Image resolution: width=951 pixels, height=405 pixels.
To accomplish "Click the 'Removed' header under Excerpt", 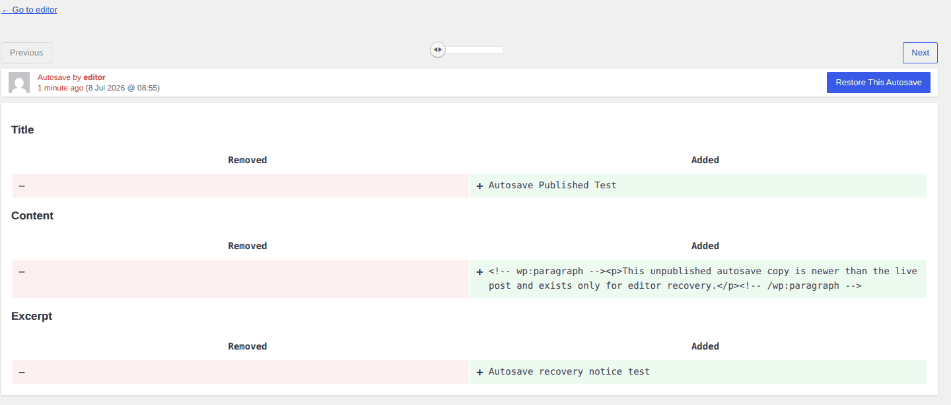I will (x=248, y=346).
